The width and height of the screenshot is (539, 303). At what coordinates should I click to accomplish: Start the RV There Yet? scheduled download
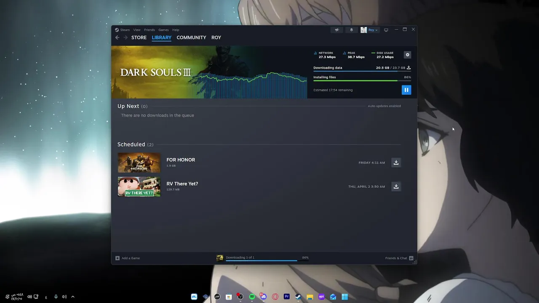tap(396, 186)
